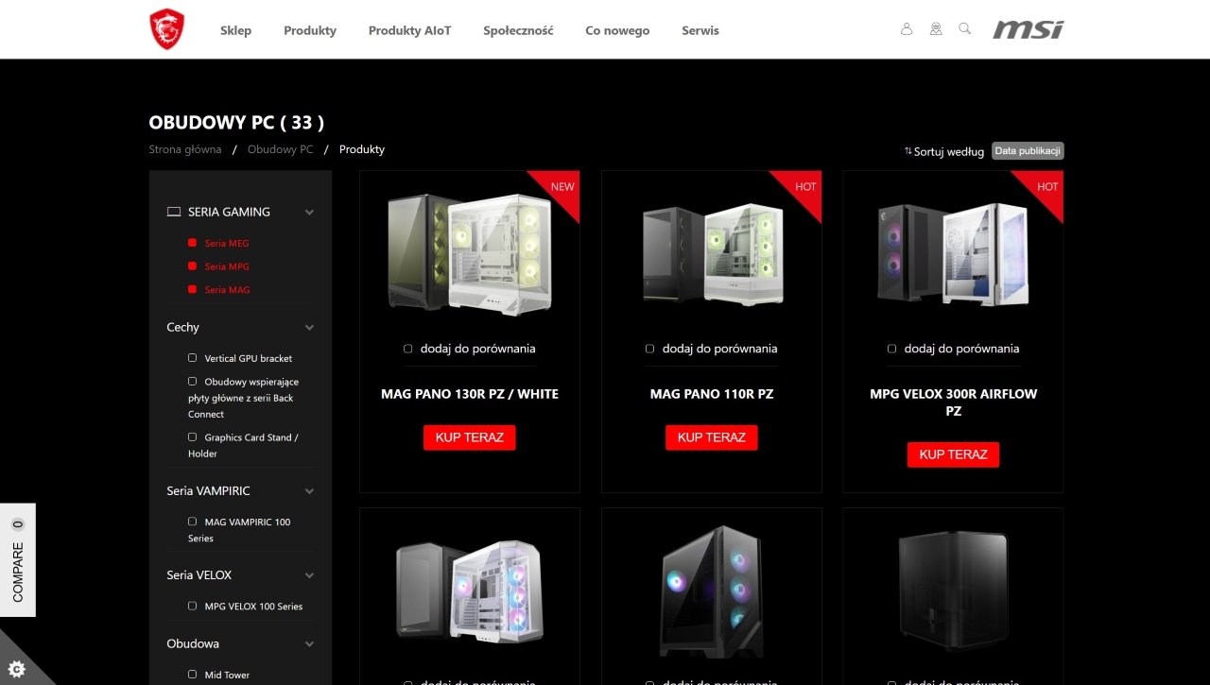The width and height of the screenshot is (1210, 685).
Task: Tick compare checkbox for MAG PANO 110R PZ
Action: click(x=649, y=349)
